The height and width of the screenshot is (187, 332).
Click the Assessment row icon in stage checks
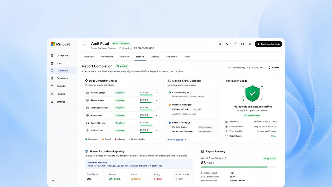88,115
